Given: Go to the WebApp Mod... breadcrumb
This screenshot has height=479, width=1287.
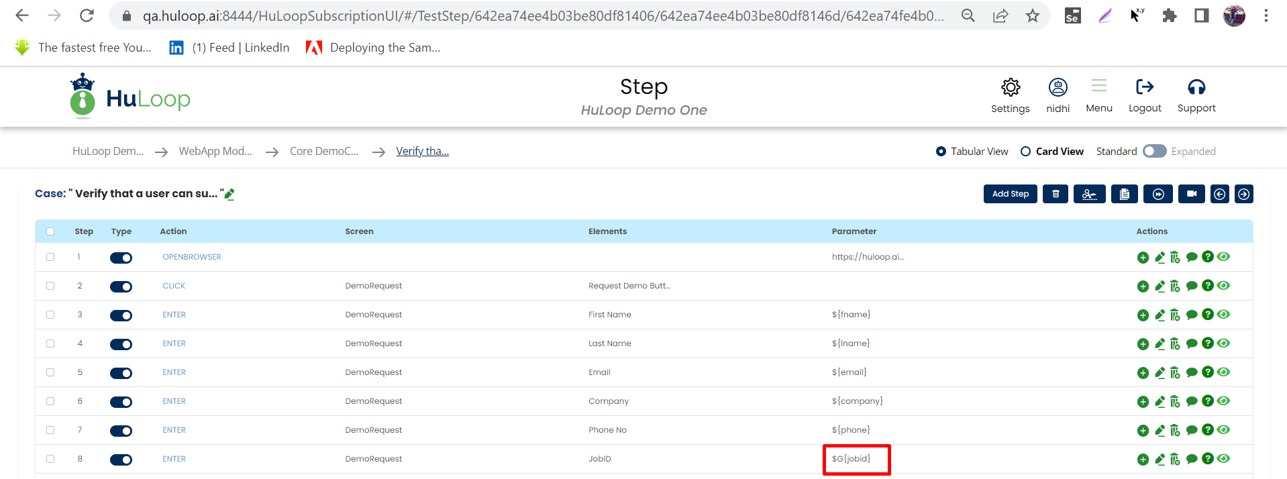Looking at the screenshot, I should click(x=215, y=152).
